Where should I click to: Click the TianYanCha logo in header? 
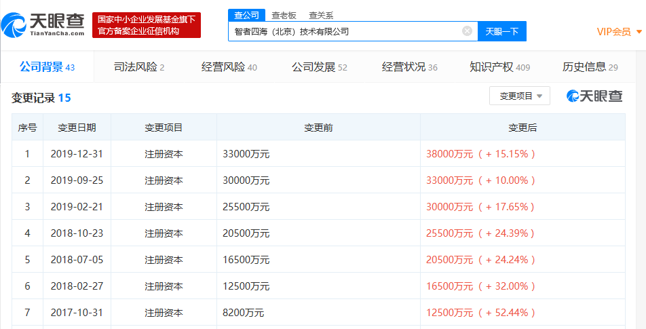(x=43, y=25)
